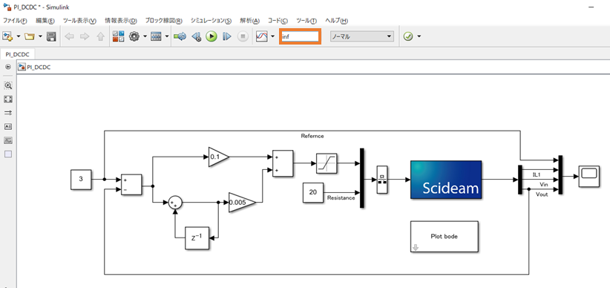This screenshot has height=288, width=610.
Task: Select the Plot bode block
Action: coord(445,237)
